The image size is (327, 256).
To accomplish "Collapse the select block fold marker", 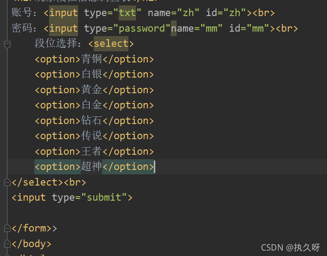I will click(7, 44).
